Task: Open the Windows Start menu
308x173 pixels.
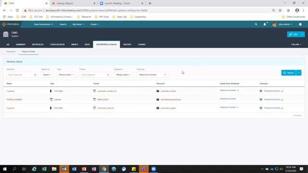Action: pos(5,169)
